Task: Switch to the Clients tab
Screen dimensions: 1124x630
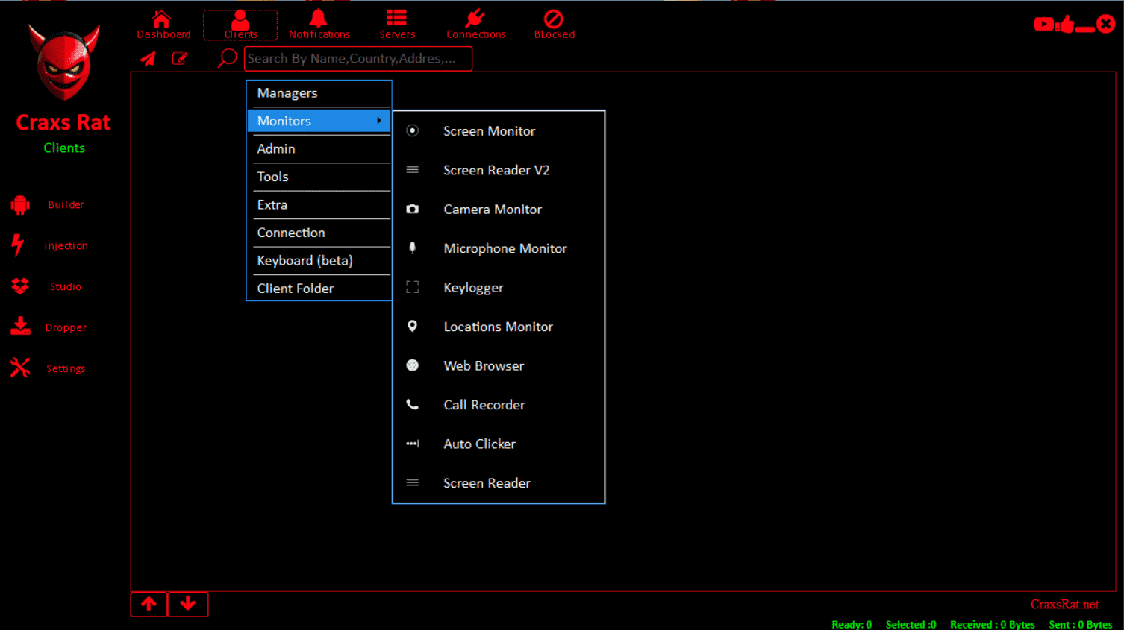Action: (240, 25)
